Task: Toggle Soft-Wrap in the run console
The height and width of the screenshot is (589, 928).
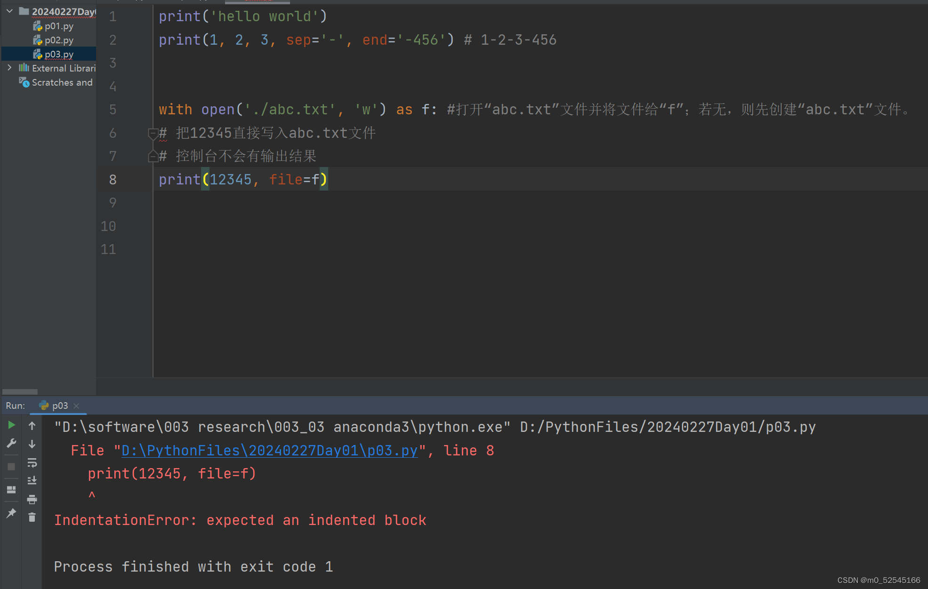Action: (x=32, y=463)
